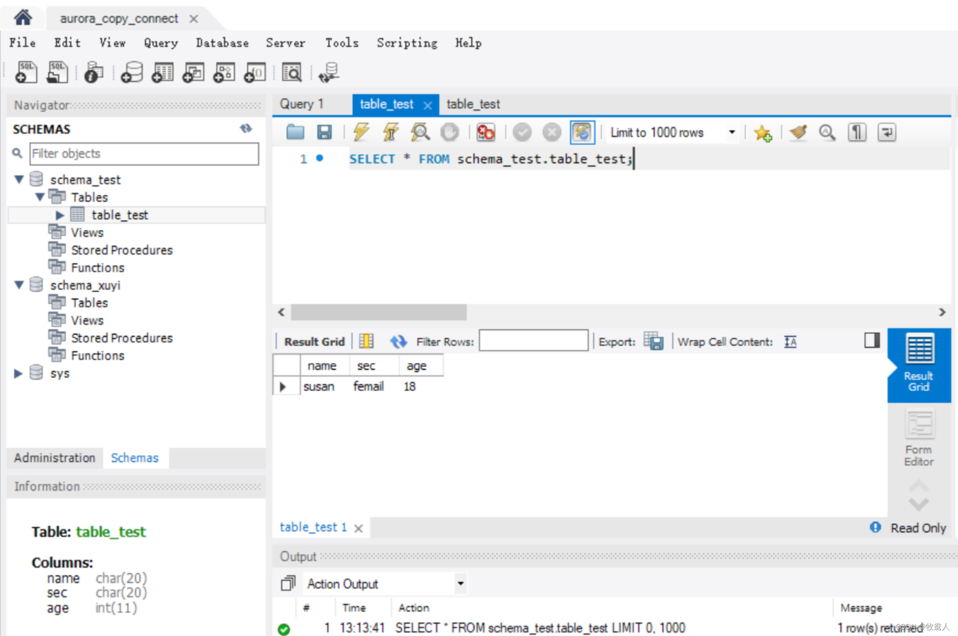Image resolution: width=958 pixels, height=636 pixels.
Task: Open the Limit to 1000 rows dropdown
Action: tap(731, 132)
